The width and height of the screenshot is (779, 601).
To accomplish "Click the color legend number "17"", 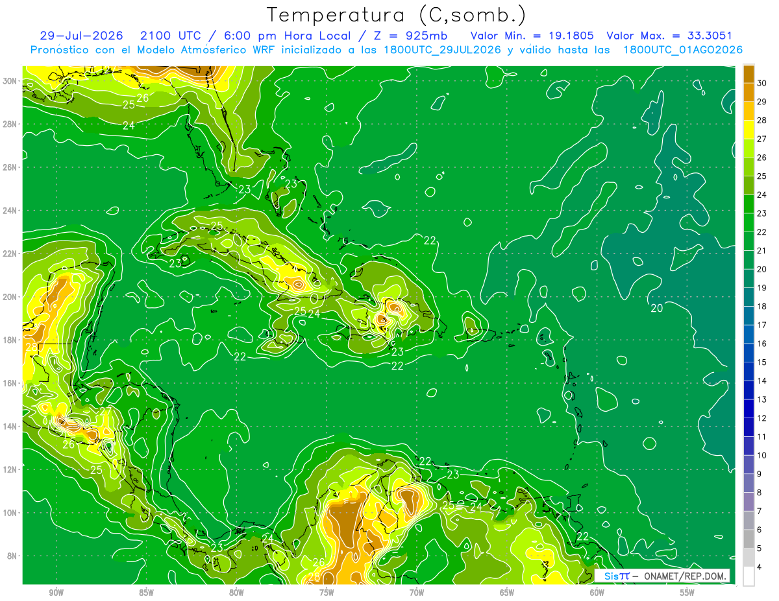I will (762, 325).
